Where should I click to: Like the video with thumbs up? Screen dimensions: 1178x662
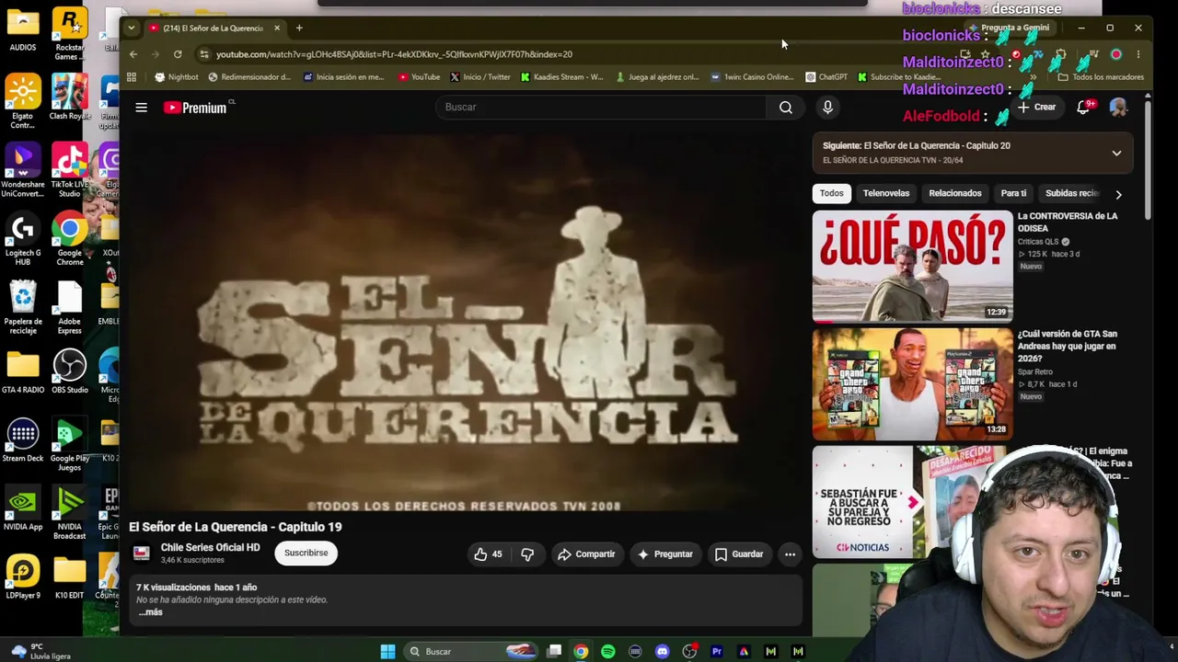point(488,554)
